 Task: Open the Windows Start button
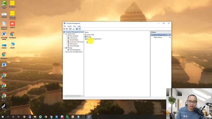pos(3,117)
